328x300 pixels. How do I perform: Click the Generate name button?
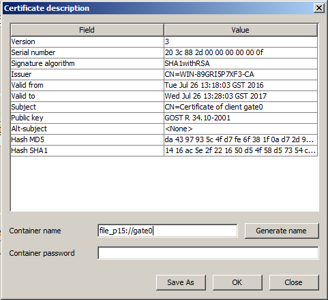pyautogui.click(x=282, y=231)
